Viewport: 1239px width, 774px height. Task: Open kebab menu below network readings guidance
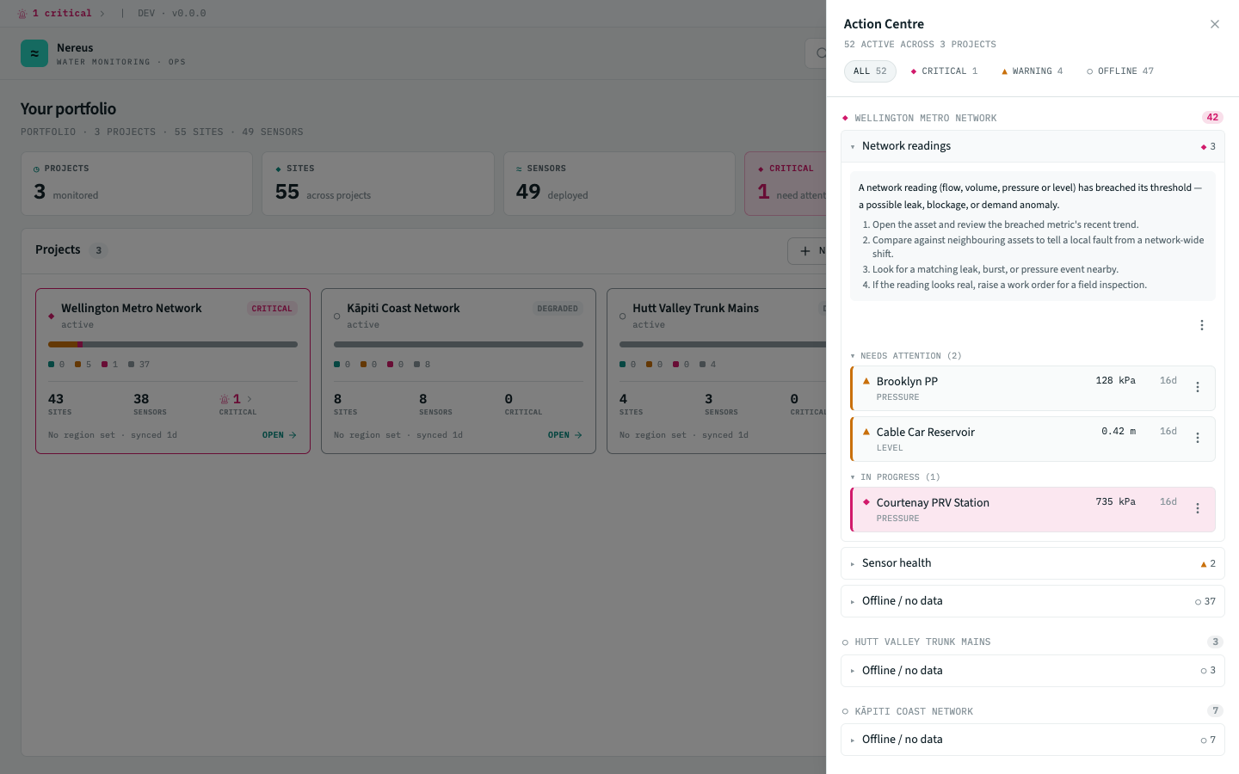pyautogui.click(x=1202, y=325)
